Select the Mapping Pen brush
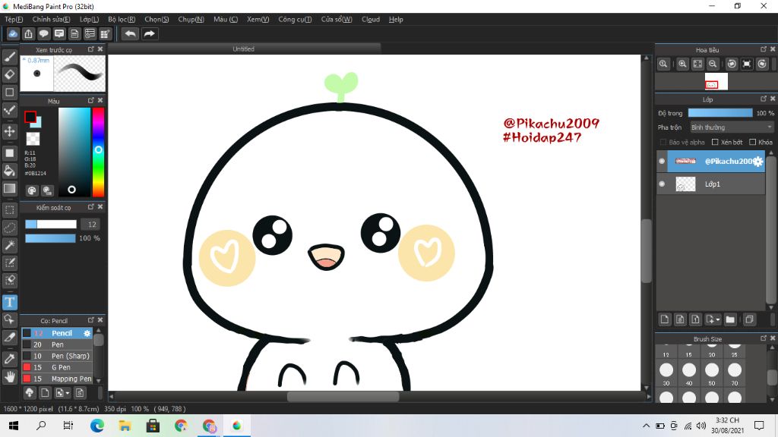 56,379
